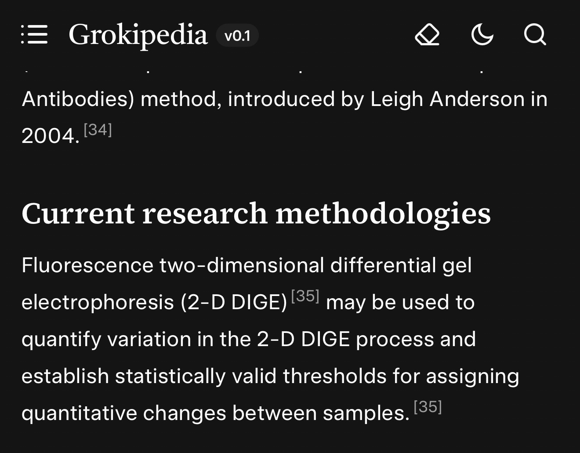Screen dimensions: 580x453
Task: Click the phrase 'between samples'
Action: 321,413
